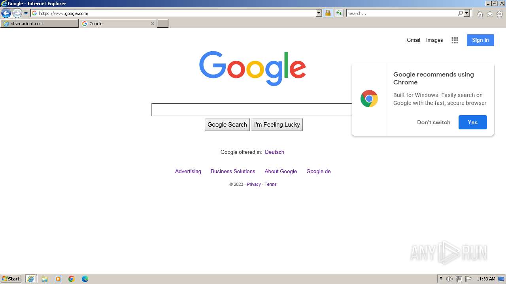Expand the address bar autocomplete dropdown
This screenshot has width=506, height=284.
[319, 13]
